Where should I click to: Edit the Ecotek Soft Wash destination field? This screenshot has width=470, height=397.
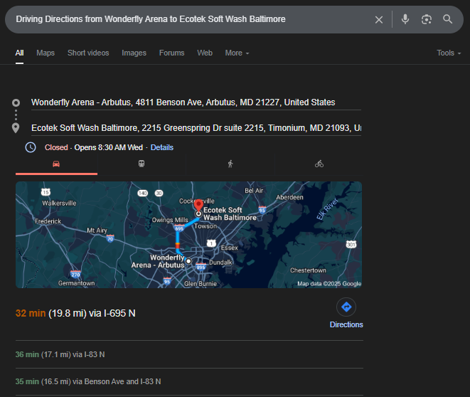click(x=196, y=128)
